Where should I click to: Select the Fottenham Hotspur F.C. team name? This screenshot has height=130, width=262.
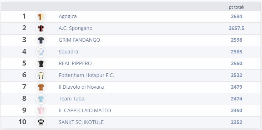click(x=87, y=75)
